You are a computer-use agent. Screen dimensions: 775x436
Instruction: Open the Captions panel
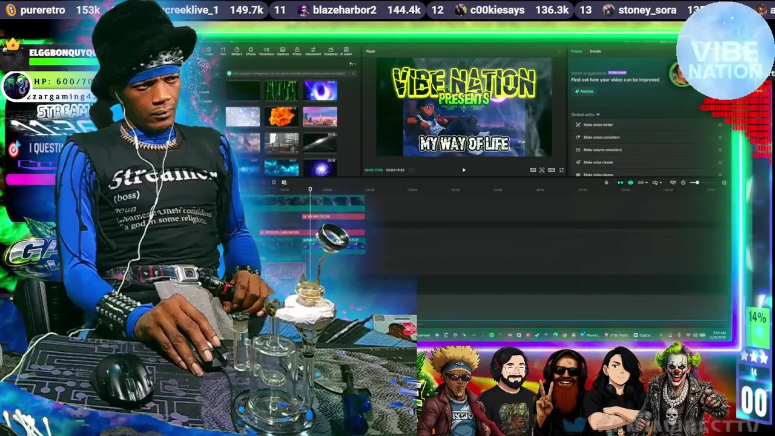coord(283,51)
